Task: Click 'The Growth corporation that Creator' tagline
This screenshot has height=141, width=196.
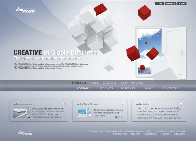Action: point(47,58)
